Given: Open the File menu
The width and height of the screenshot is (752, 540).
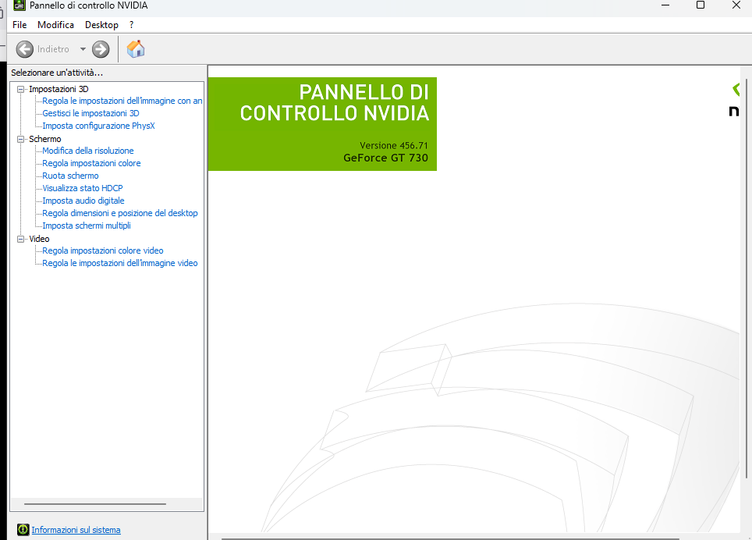Looking at the screenshot, I should [x=20, y=25].
